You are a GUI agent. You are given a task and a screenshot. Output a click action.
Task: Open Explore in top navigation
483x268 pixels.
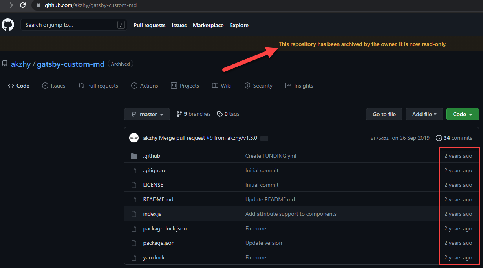pos(239,25)
